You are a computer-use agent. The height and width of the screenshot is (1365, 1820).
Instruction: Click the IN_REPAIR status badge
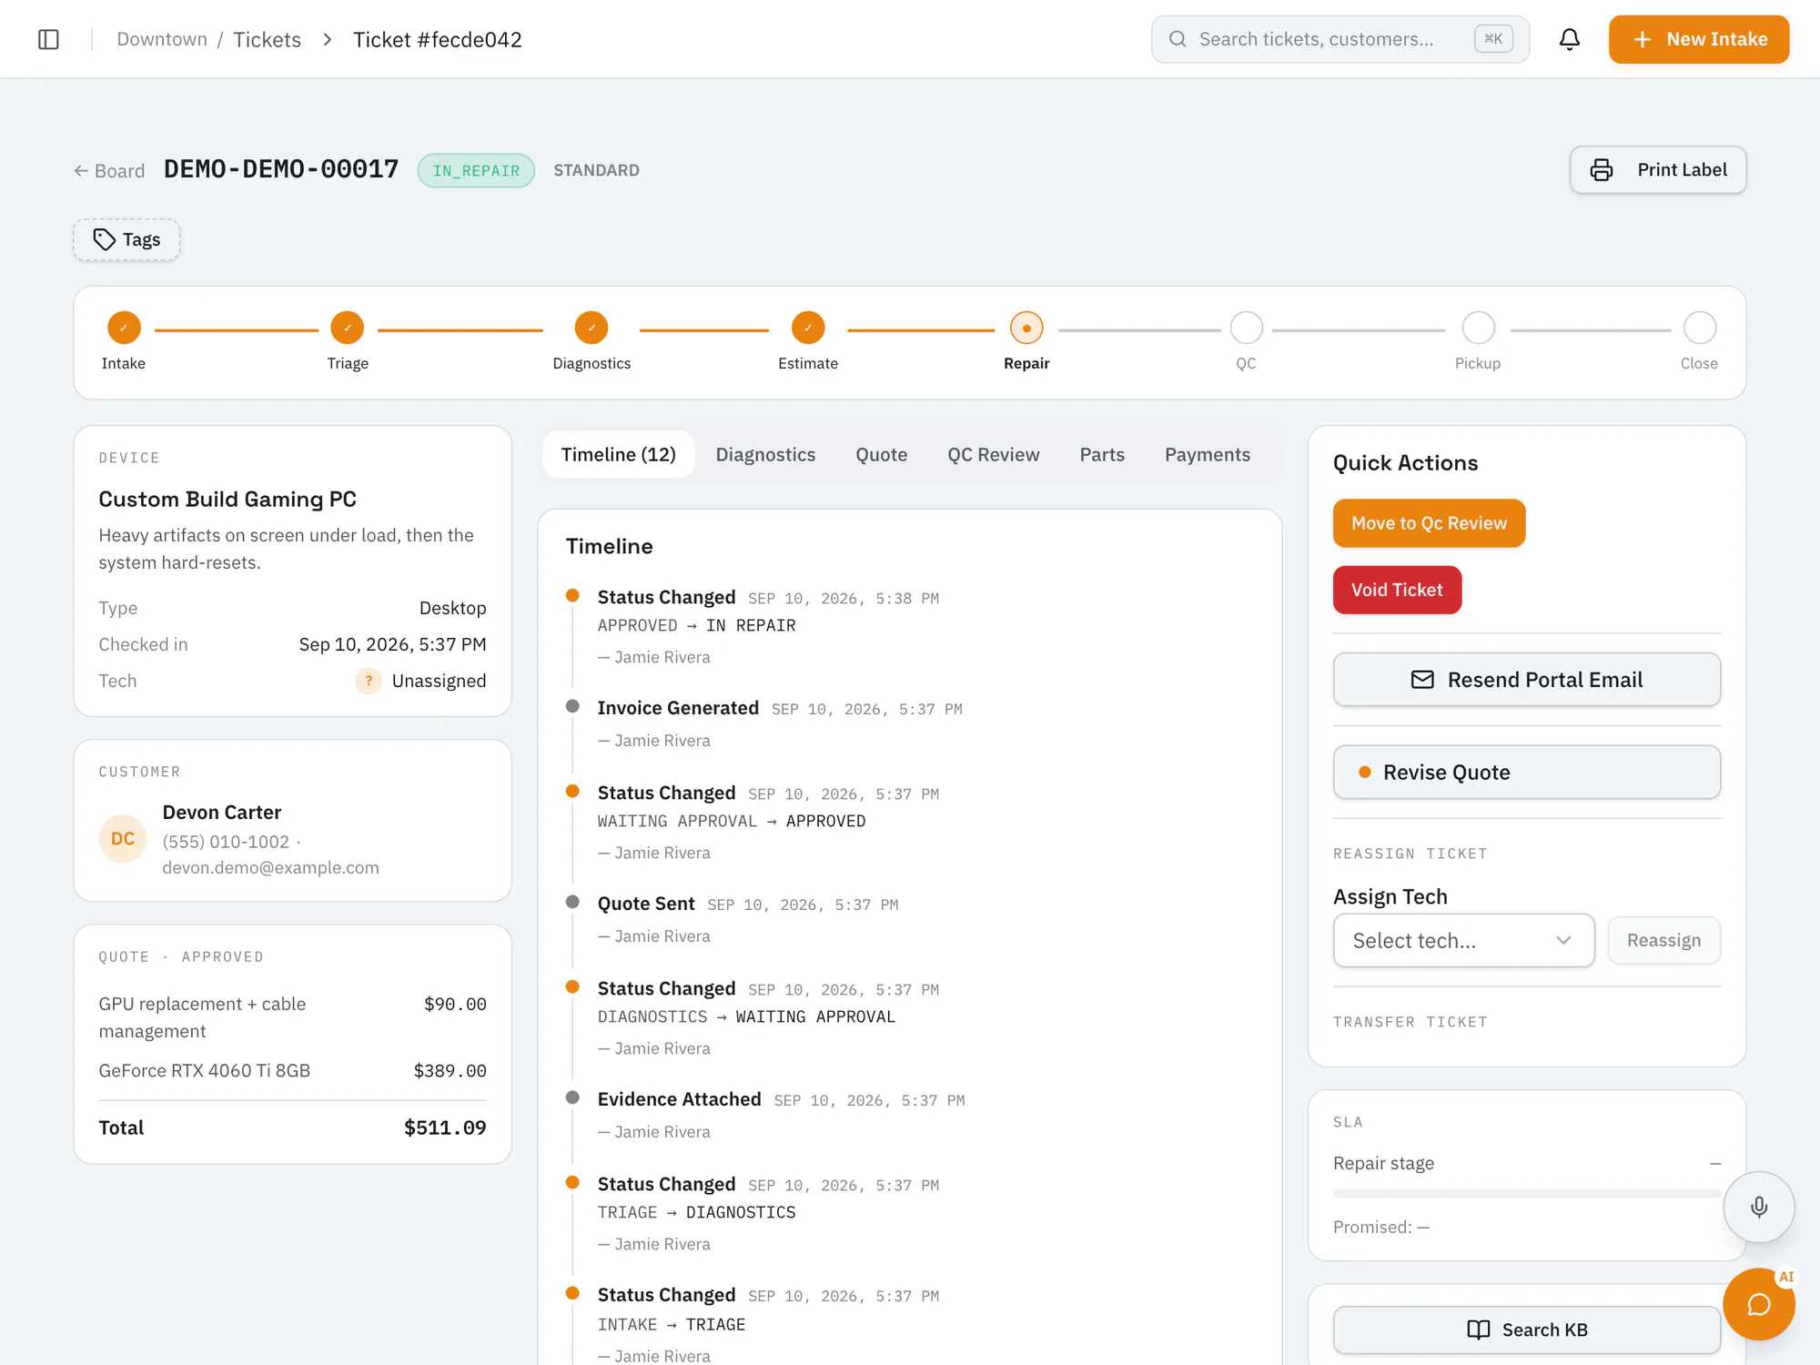[x=476, y=170]
